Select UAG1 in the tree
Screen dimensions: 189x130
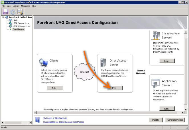(15, 20)
